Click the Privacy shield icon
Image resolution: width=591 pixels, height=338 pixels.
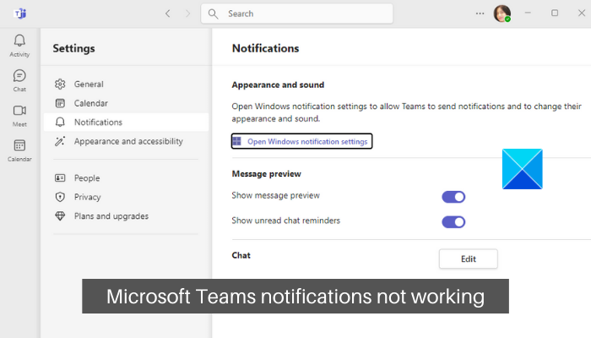[x=60, y=197]
